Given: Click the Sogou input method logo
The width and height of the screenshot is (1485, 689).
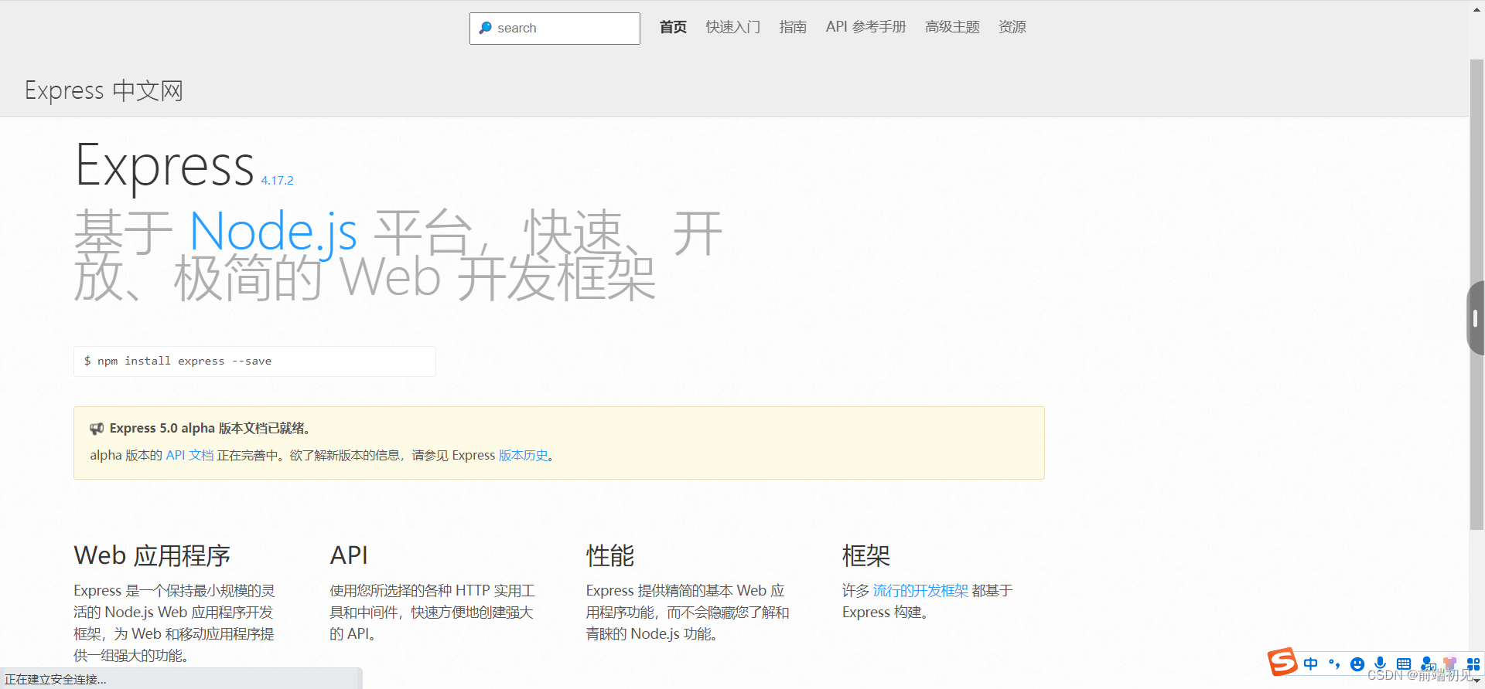Looking at the screenshot, I should 1282,662.
